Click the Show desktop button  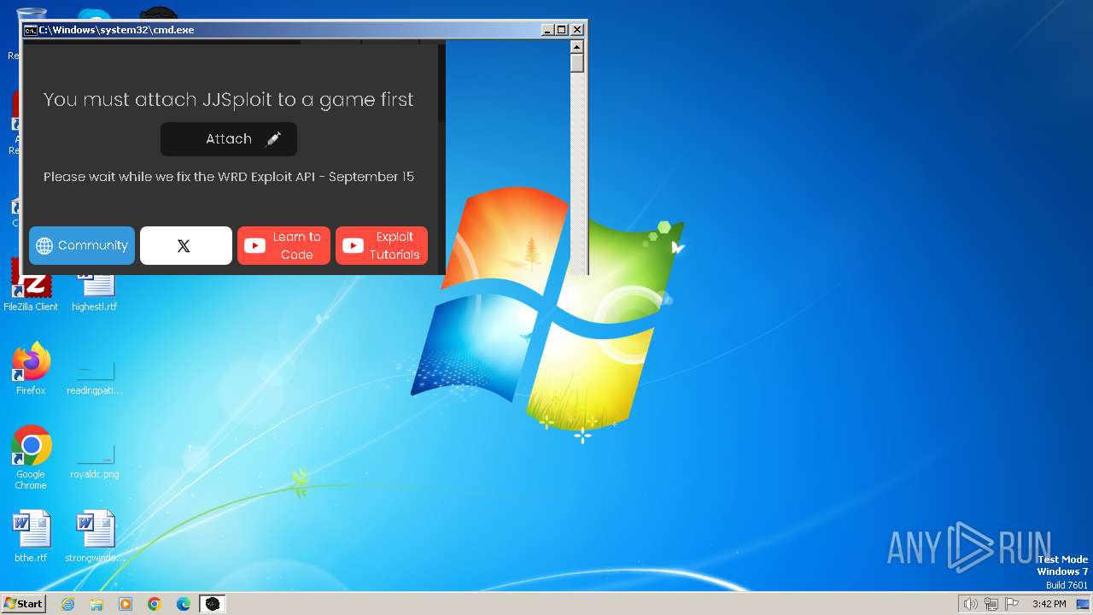[x=1083, y=604]
